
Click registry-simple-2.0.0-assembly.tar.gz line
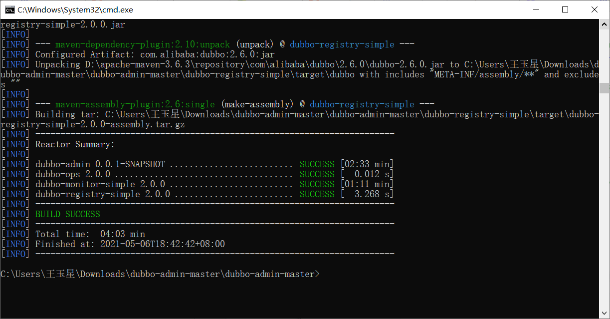93,124
